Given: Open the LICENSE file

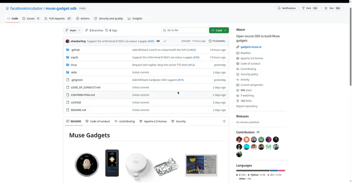Looking at the screenshot, I should (x=76, y=102).
